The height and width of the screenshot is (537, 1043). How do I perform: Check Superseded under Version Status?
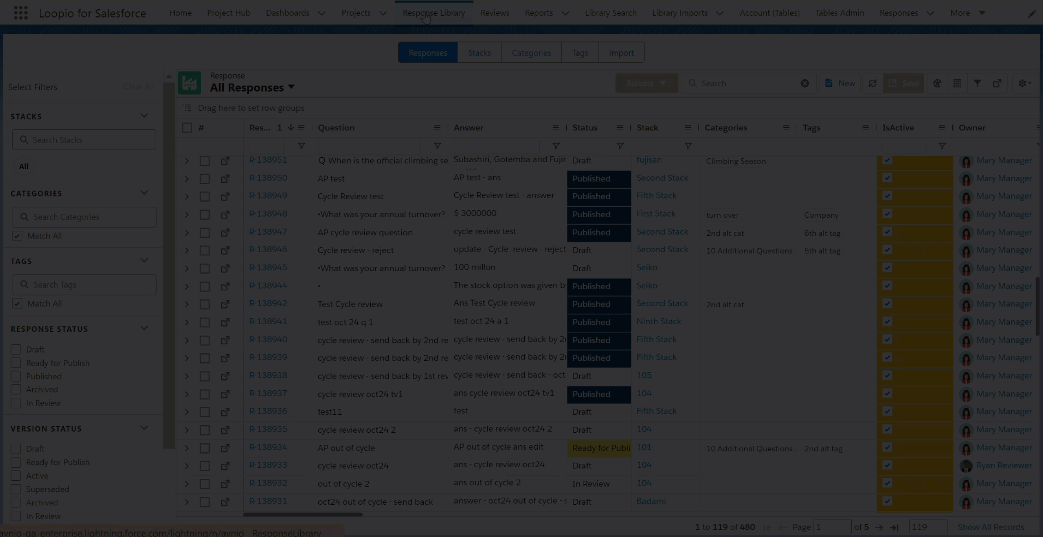pyautogui.click(x=16, y=490)
